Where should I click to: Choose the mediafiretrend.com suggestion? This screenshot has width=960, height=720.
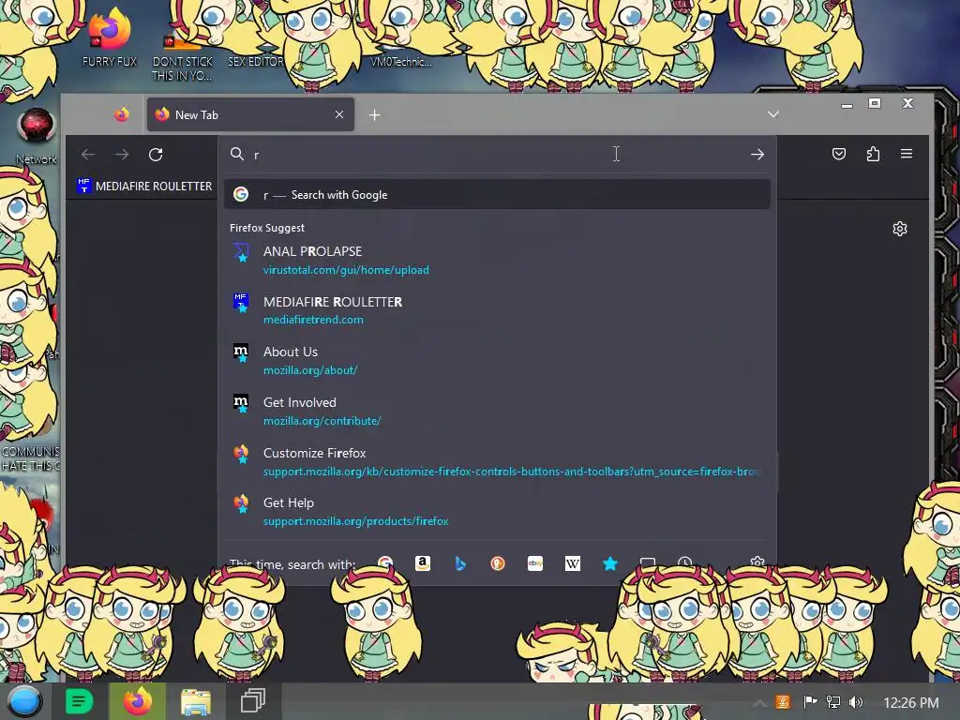tap(497, 310)
